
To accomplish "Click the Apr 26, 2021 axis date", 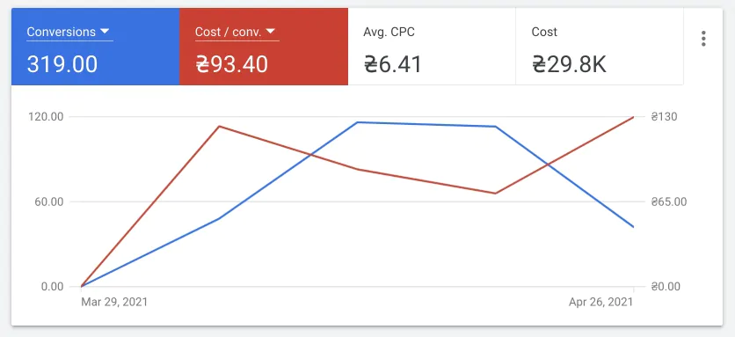I will click(601, 302).
